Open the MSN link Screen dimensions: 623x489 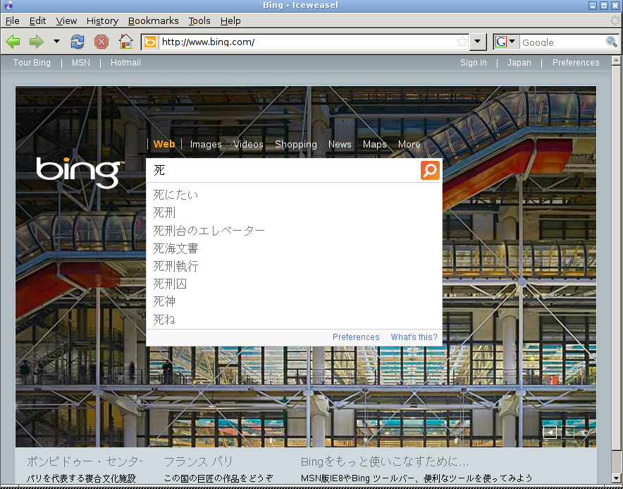[x=81, y=63]
